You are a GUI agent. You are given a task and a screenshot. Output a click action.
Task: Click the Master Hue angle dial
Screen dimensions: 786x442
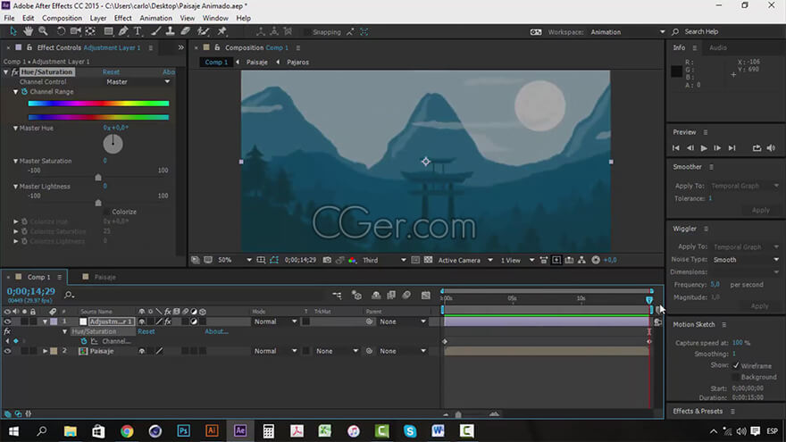pos(113,145)
